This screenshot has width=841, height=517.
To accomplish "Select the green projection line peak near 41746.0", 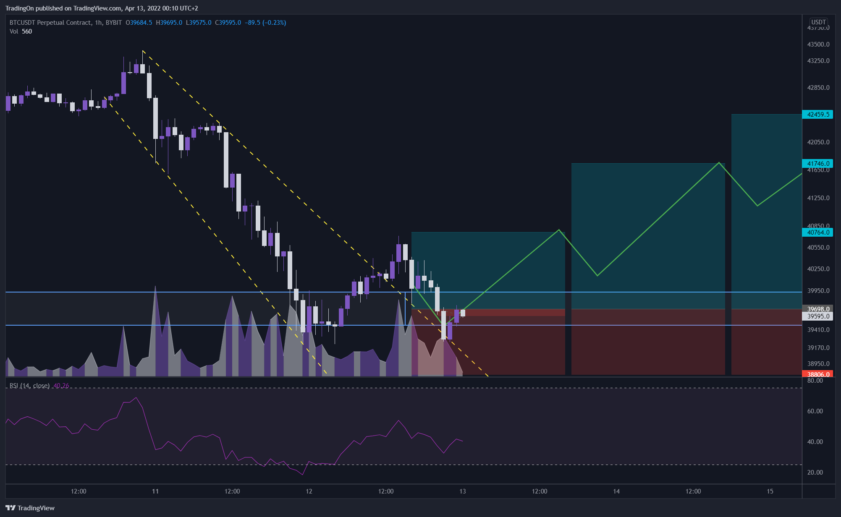I will coord(719,163).
